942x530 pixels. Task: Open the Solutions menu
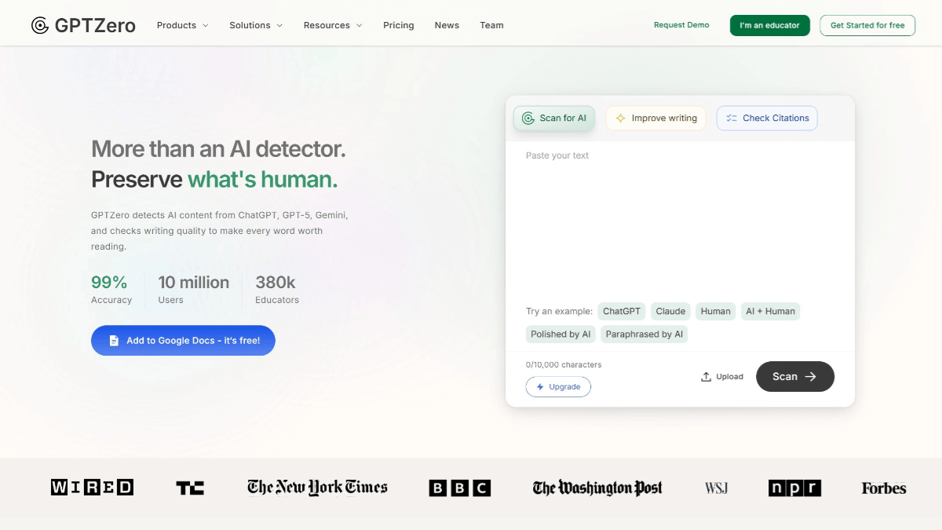point(256,25)
